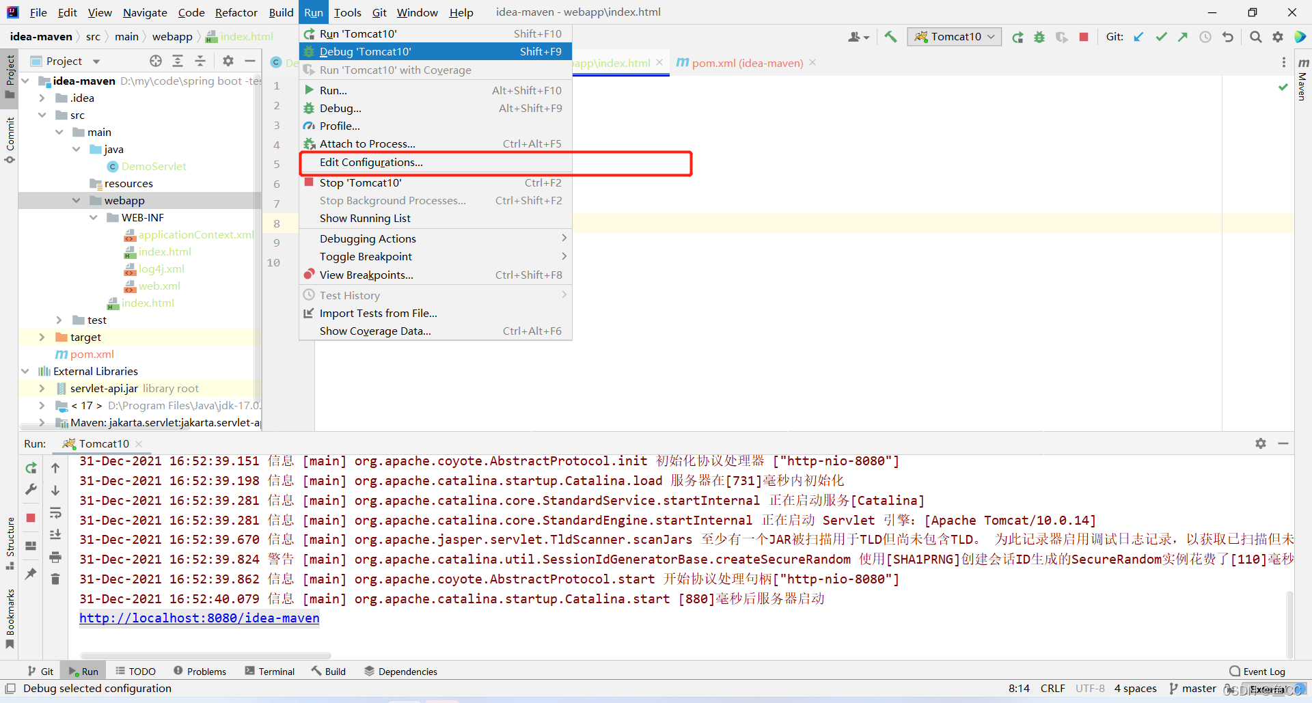1312x703 pixels.
Task: Collapse the src folder
Action: tap(42, 115)
